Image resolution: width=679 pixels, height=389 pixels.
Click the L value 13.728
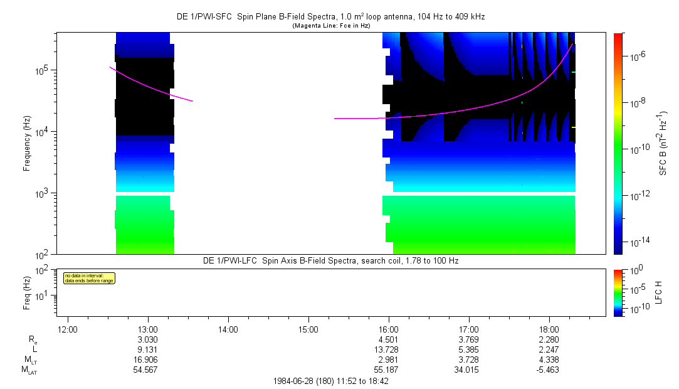tap(389, 349)
